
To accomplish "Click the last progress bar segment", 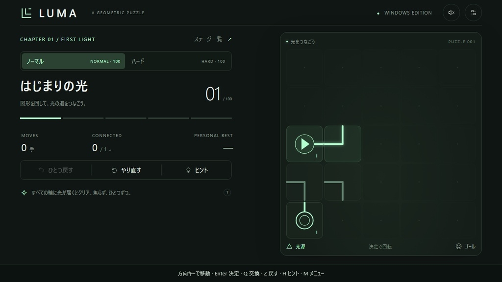I will click(x=211, y=118).
